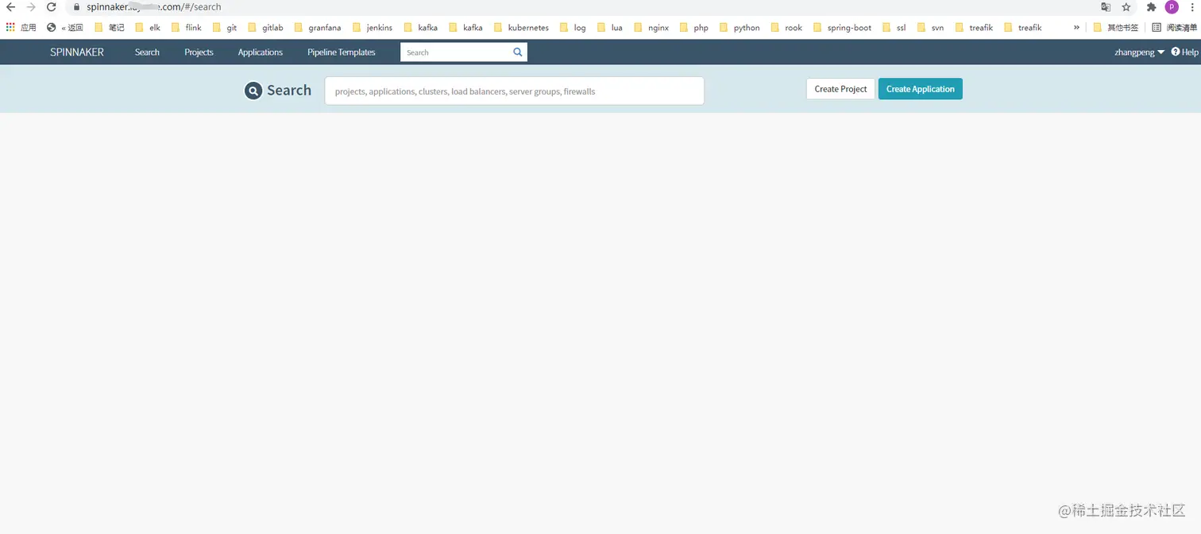Image resolution: width=1201 pixels, height=534 pixels.
Task: Open the flink bookmark folder
Action: [187, 27]
